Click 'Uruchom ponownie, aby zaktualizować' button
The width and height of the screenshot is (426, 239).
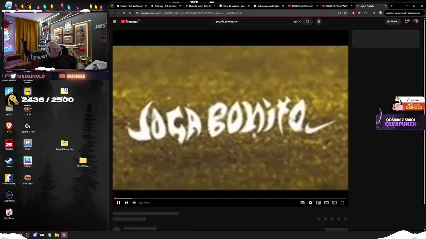pyautogui.click(x=404, y=13)
